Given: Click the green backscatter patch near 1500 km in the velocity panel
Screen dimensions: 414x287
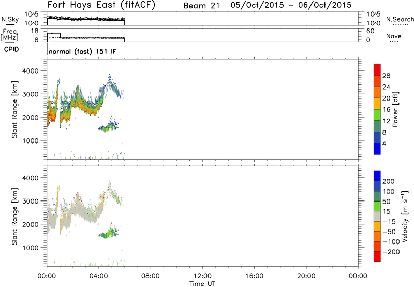Looking at the screenshot, I should [x=108, y=233].
